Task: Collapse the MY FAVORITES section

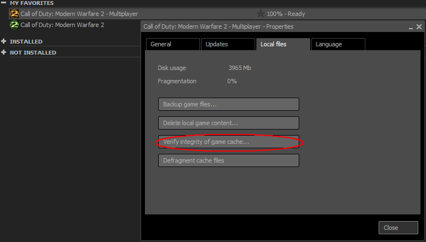Action: [x=3, y=2]
